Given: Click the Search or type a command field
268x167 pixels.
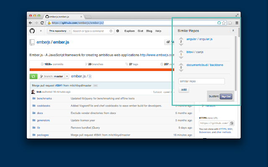Looking at the screenshot, I should click(93, 31).
